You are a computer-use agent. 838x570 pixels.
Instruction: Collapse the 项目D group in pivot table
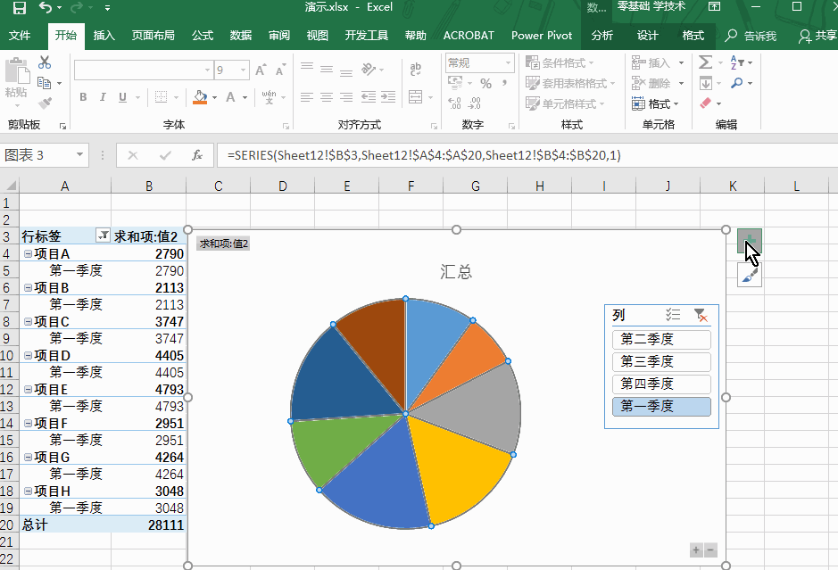(x=28, y=355)
